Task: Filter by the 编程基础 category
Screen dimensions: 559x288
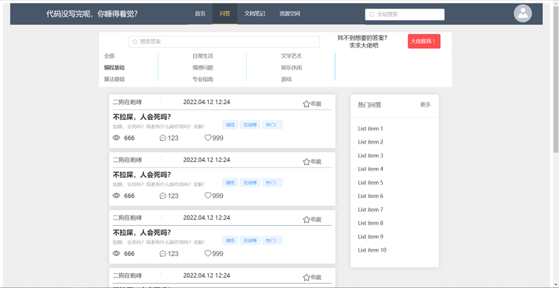Action: pos(115,68)
